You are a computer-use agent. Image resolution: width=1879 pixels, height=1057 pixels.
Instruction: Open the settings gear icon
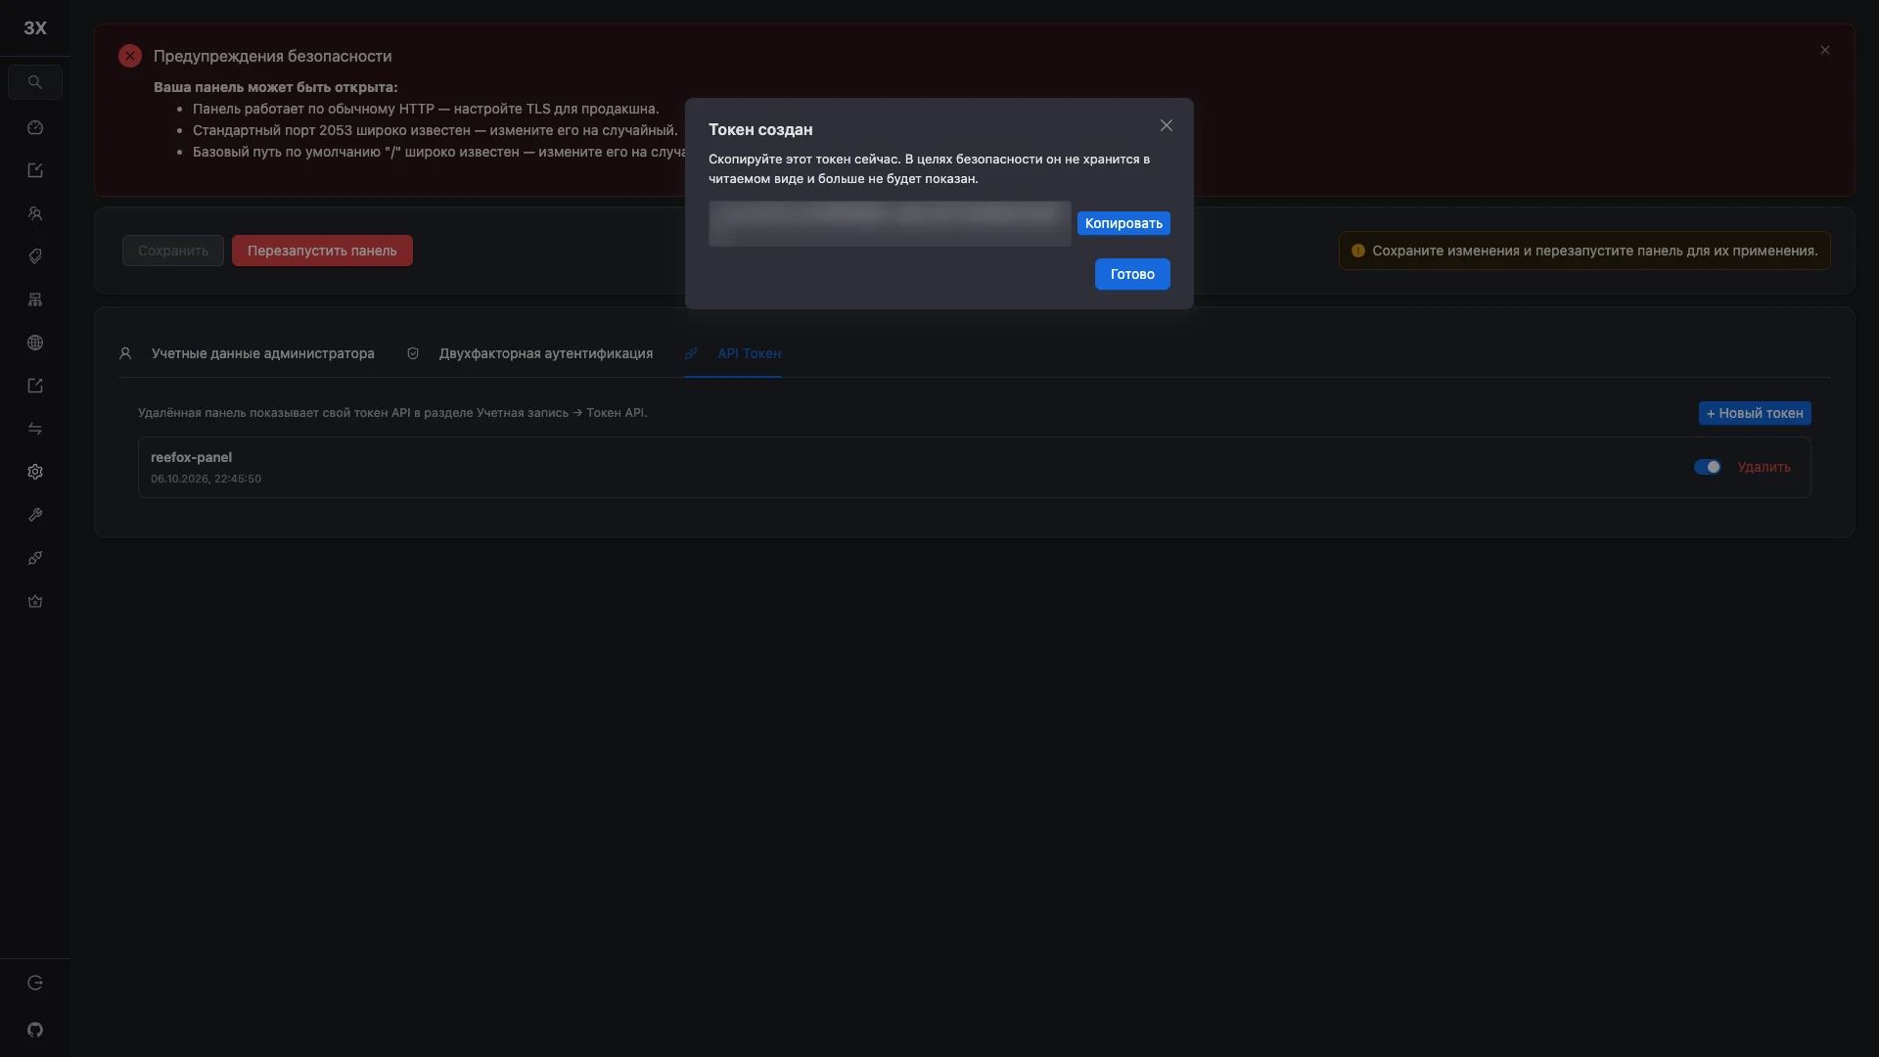(35, 472)
